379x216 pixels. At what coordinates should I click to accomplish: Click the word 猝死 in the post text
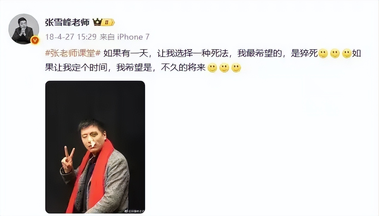coord(309,54)
